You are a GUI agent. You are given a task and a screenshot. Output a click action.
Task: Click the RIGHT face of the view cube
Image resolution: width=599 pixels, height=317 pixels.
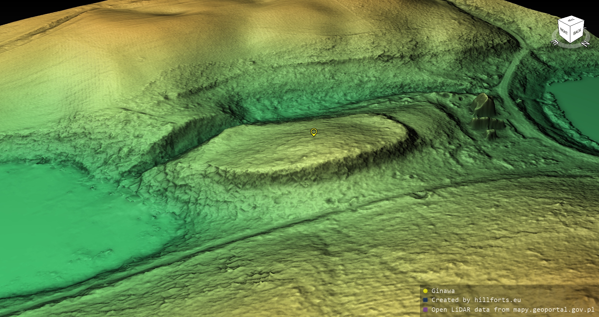564,31
